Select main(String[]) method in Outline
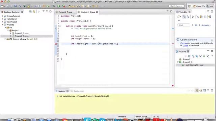 [x=194, y=65]
